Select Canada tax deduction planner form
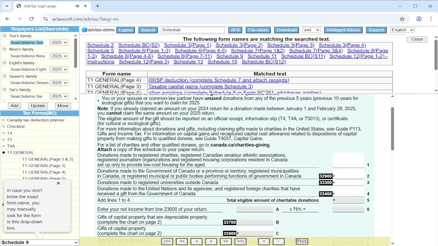The height and width of the screenshot is (246, 438). (3, 120)
